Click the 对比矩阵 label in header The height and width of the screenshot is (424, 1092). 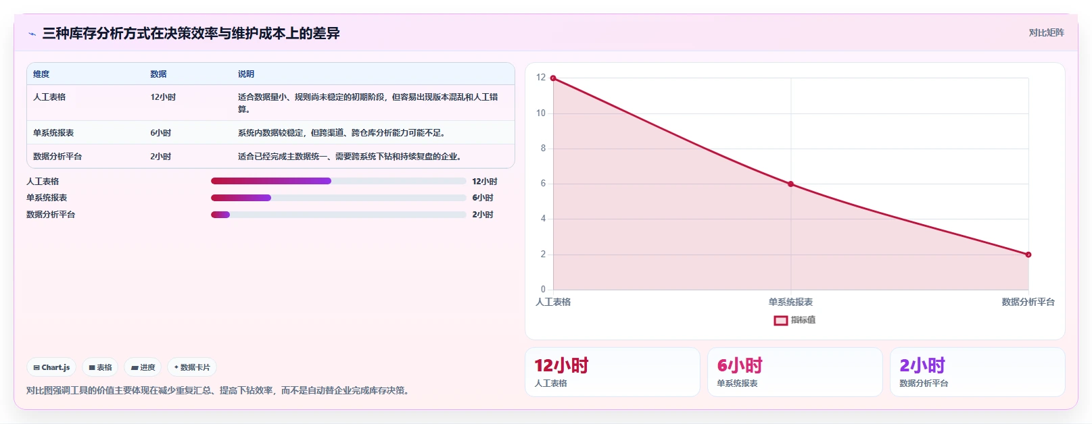pyautogui.click(x=1046, y=32)
